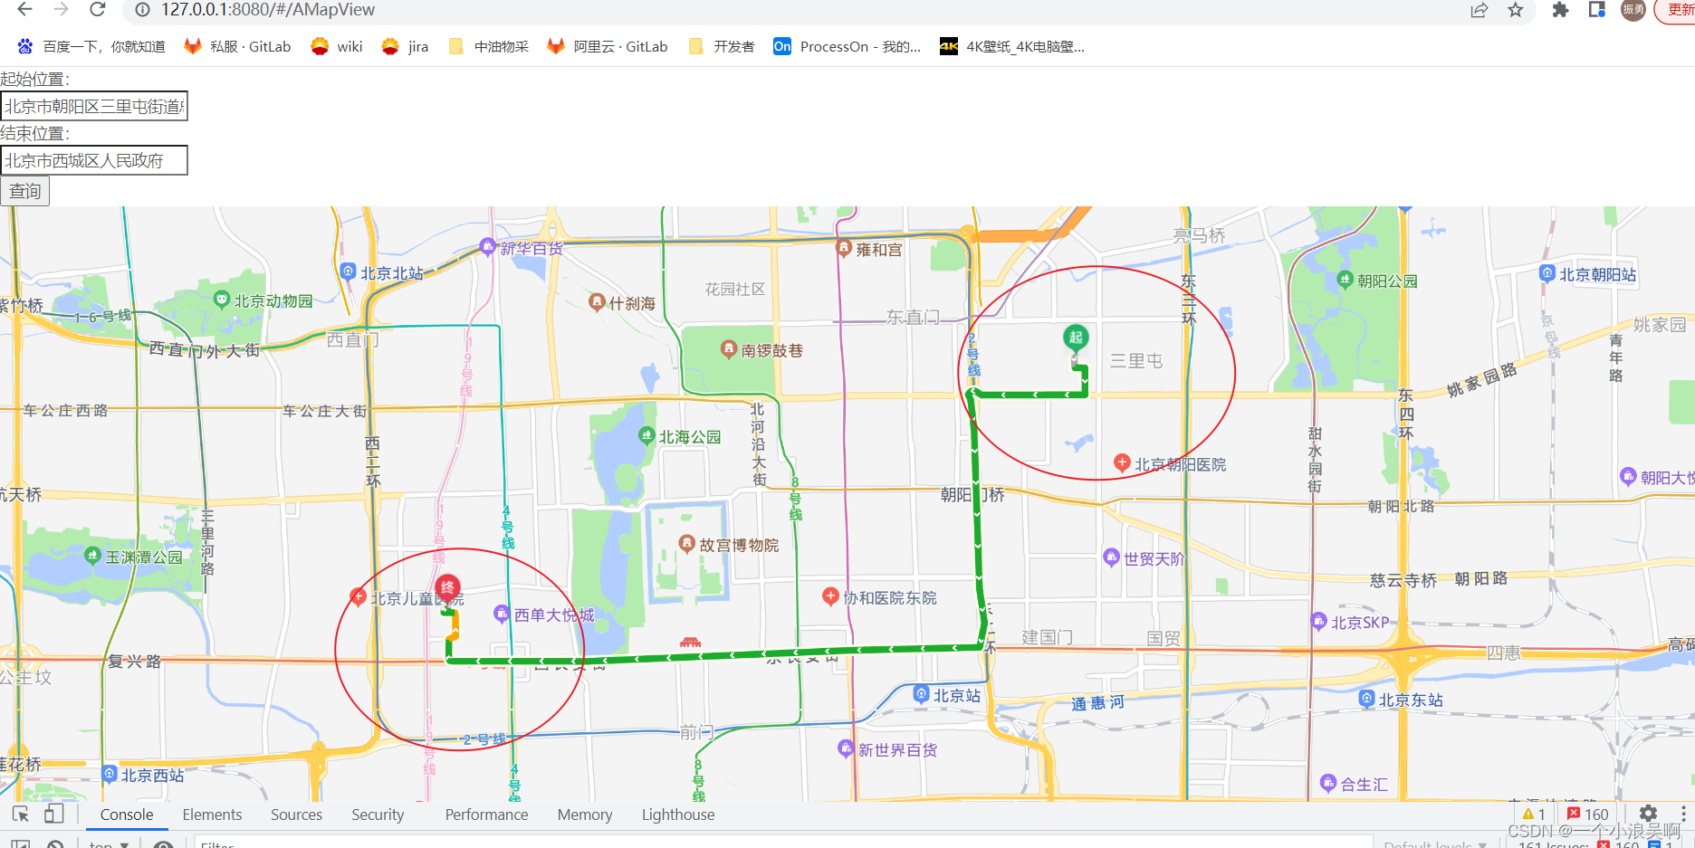Open the 阿里云 · GitLab bookmark
The height and width of the screenshot is (848, 1695).
608,46
